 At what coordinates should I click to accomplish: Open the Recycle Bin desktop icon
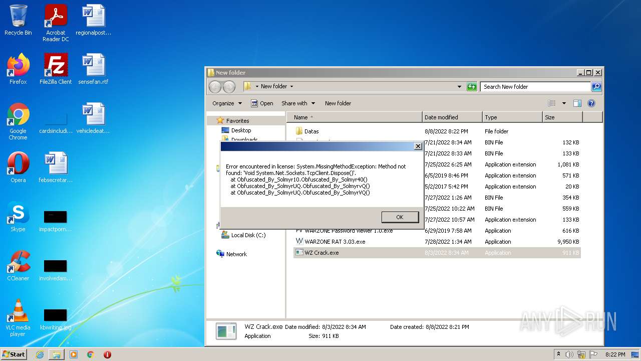tap(18, 20)
